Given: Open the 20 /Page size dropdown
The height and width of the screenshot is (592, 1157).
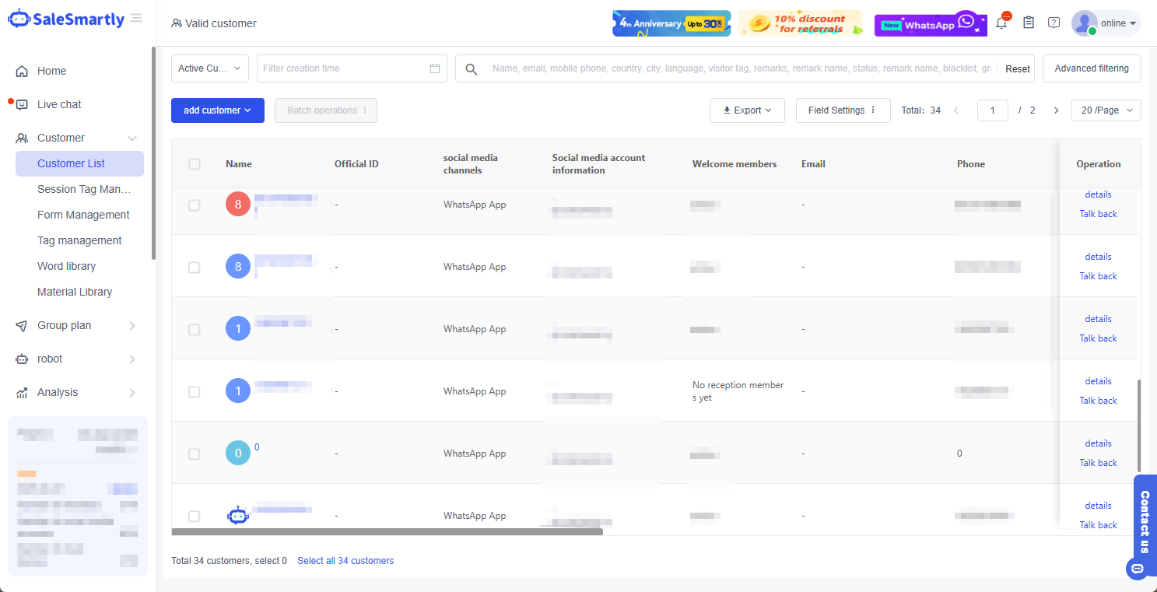Looking at the screenshot, I should tap(1106, 110).
